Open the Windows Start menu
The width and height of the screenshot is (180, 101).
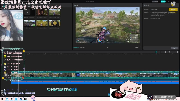coord(2,99)
